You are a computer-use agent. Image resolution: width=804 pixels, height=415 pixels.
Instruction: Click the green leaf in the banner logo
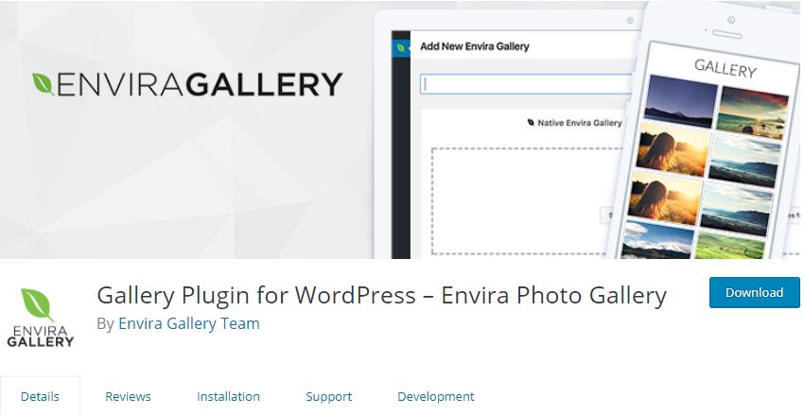tap(44, 84)
